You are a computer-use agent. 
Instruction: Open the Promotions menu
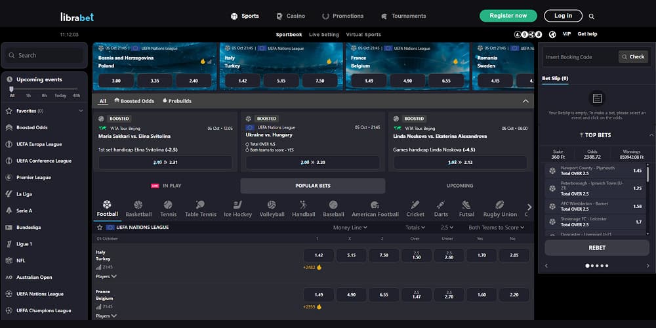pyautogui.click(x=342, y=16)
